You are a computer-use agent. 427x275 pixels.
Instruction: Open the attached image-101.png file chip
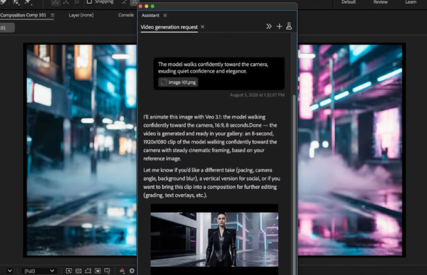[178, 82]
